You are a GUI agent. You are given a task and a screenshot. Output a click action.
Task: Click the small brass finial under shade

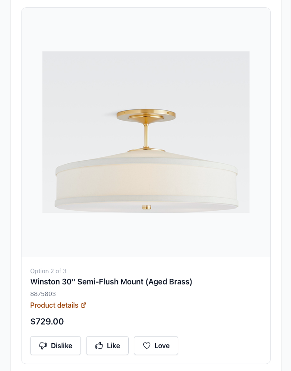point(146,207)
